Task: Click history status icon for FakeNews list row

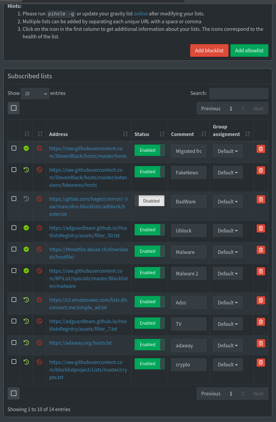Action: click(26, 170)
